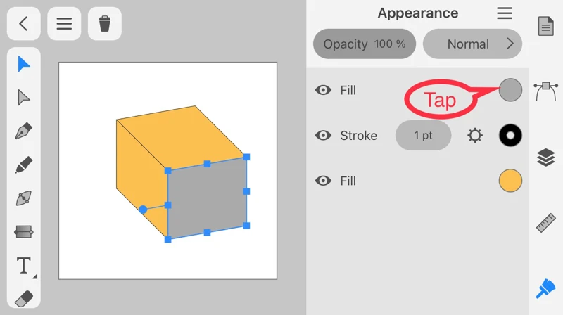Hide the top gray Fill
Viewport: 563px width, 315px height.
pos(324,90)
